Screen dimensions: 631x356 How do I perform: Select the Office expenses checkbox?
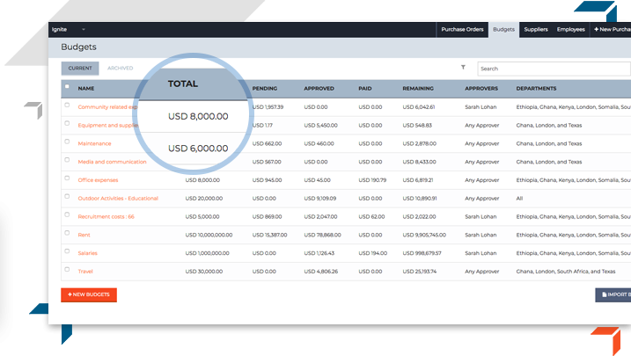(x=67, y=178)
